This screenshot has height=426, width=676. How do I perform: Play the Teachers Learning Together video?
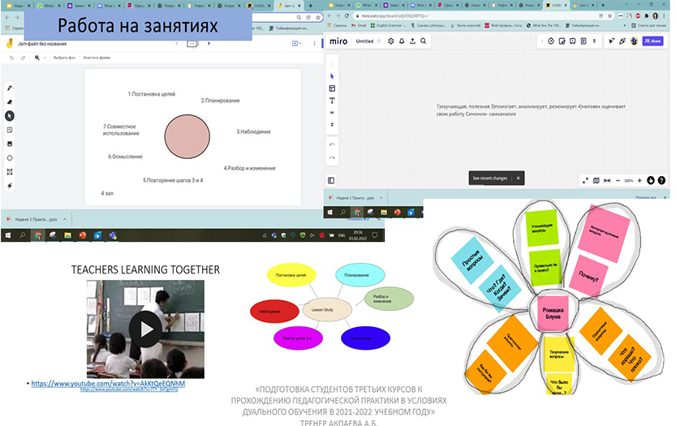click(x=146, y=329)
